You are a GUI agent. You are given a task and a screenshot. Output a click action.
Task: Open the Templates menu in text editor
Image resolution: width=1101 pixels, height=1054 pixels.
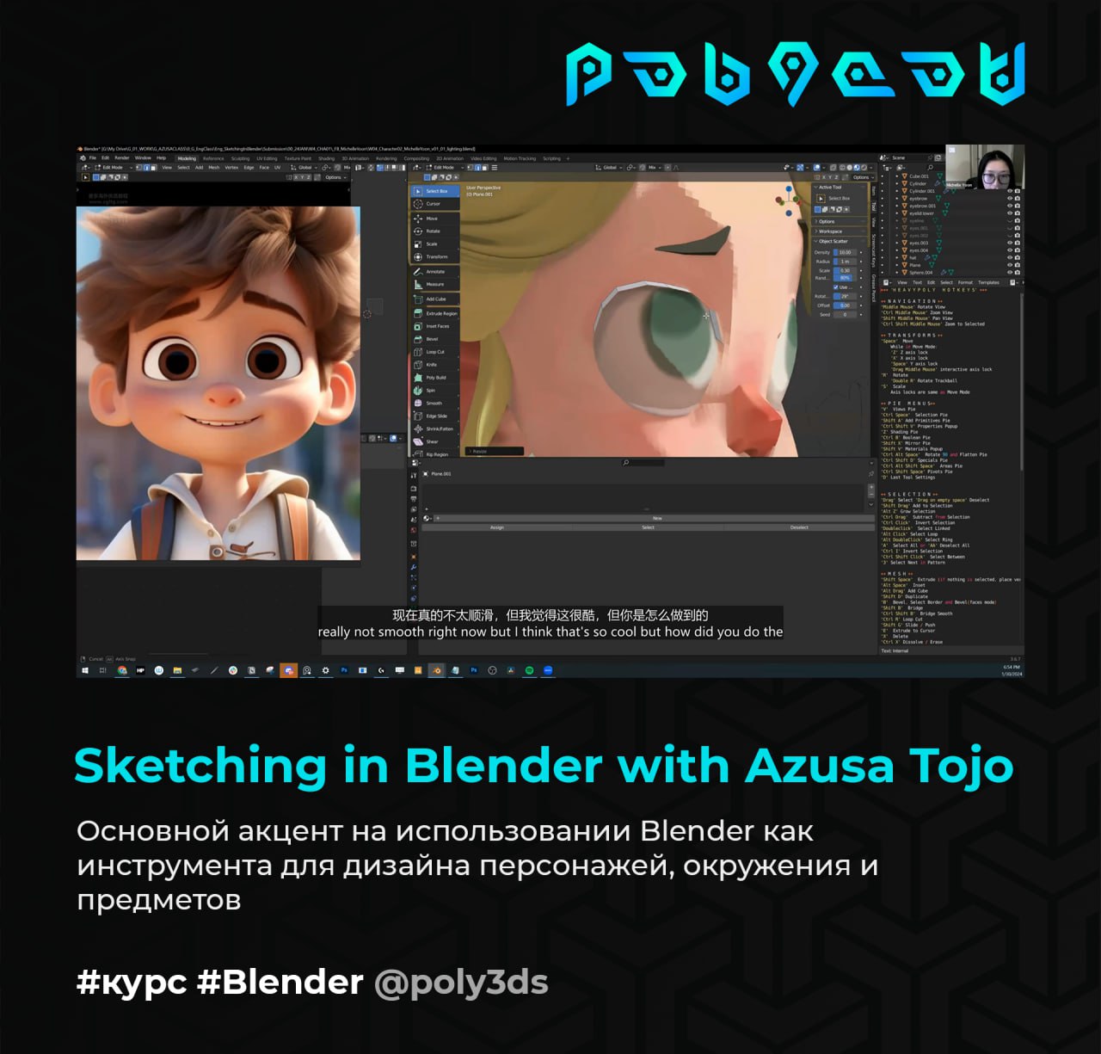coord(988,282)
